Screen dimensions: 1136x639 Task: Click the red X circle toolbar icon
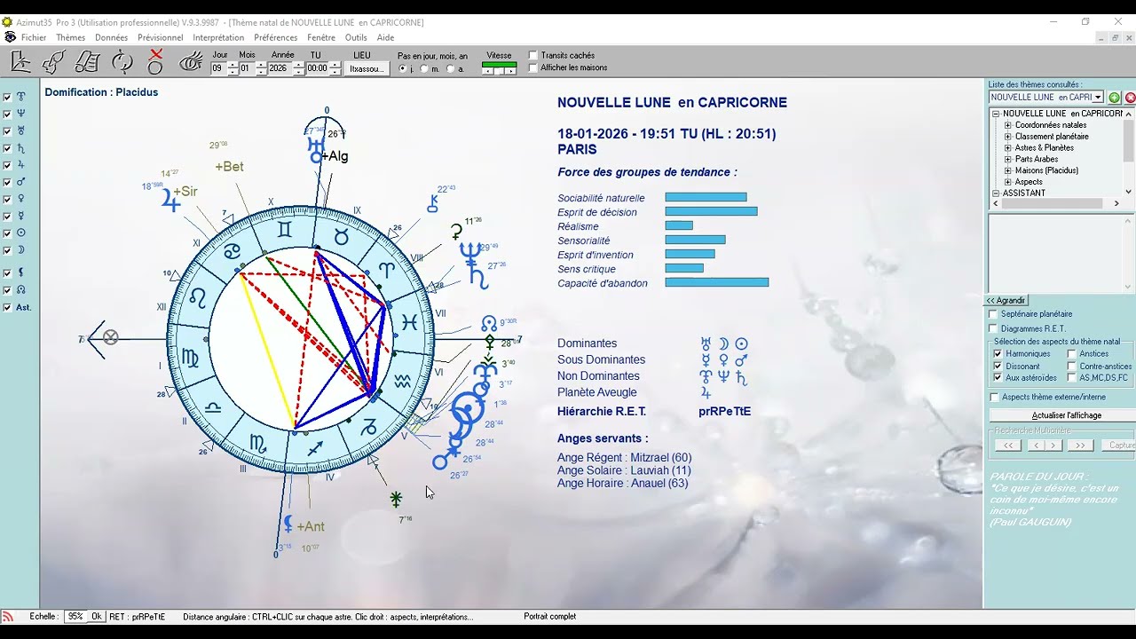pyautogui.click(x=155, y=61)
